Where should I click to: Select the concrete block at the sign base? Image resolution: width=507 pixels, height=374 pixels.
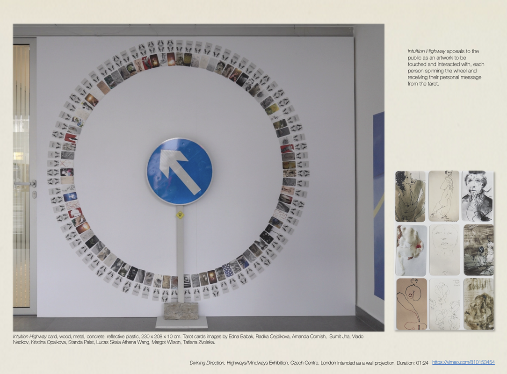click(x=181, y=310)
